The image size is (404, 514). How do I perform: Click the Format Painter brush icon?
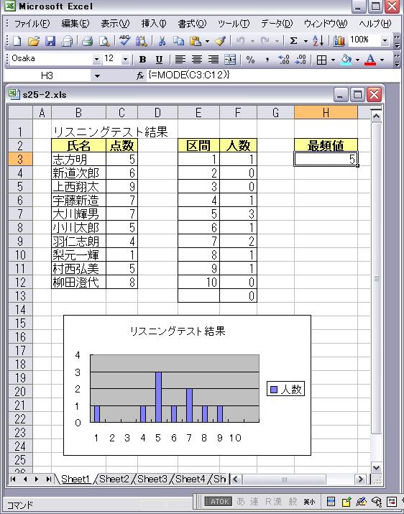[221, 41]
